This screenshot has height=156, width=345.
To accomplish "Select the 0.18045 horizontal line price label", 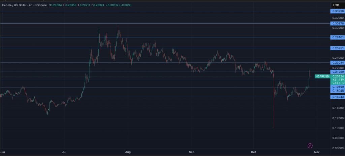I will click(338, 90).
